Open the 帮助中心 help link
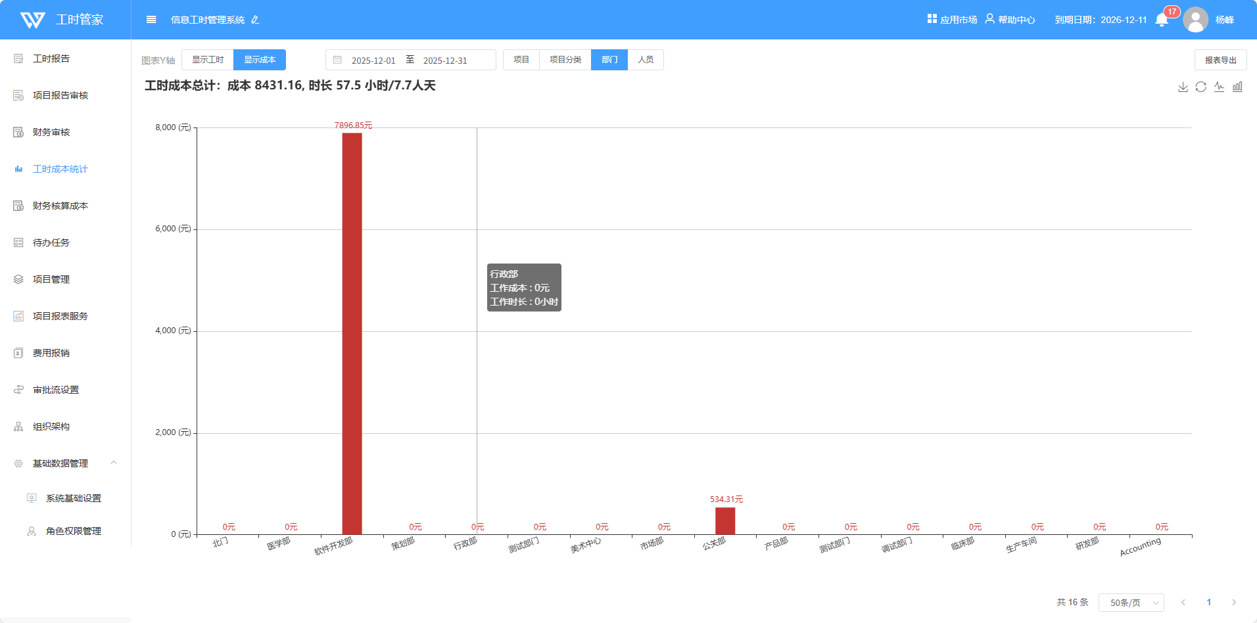 pos(1010,20)
